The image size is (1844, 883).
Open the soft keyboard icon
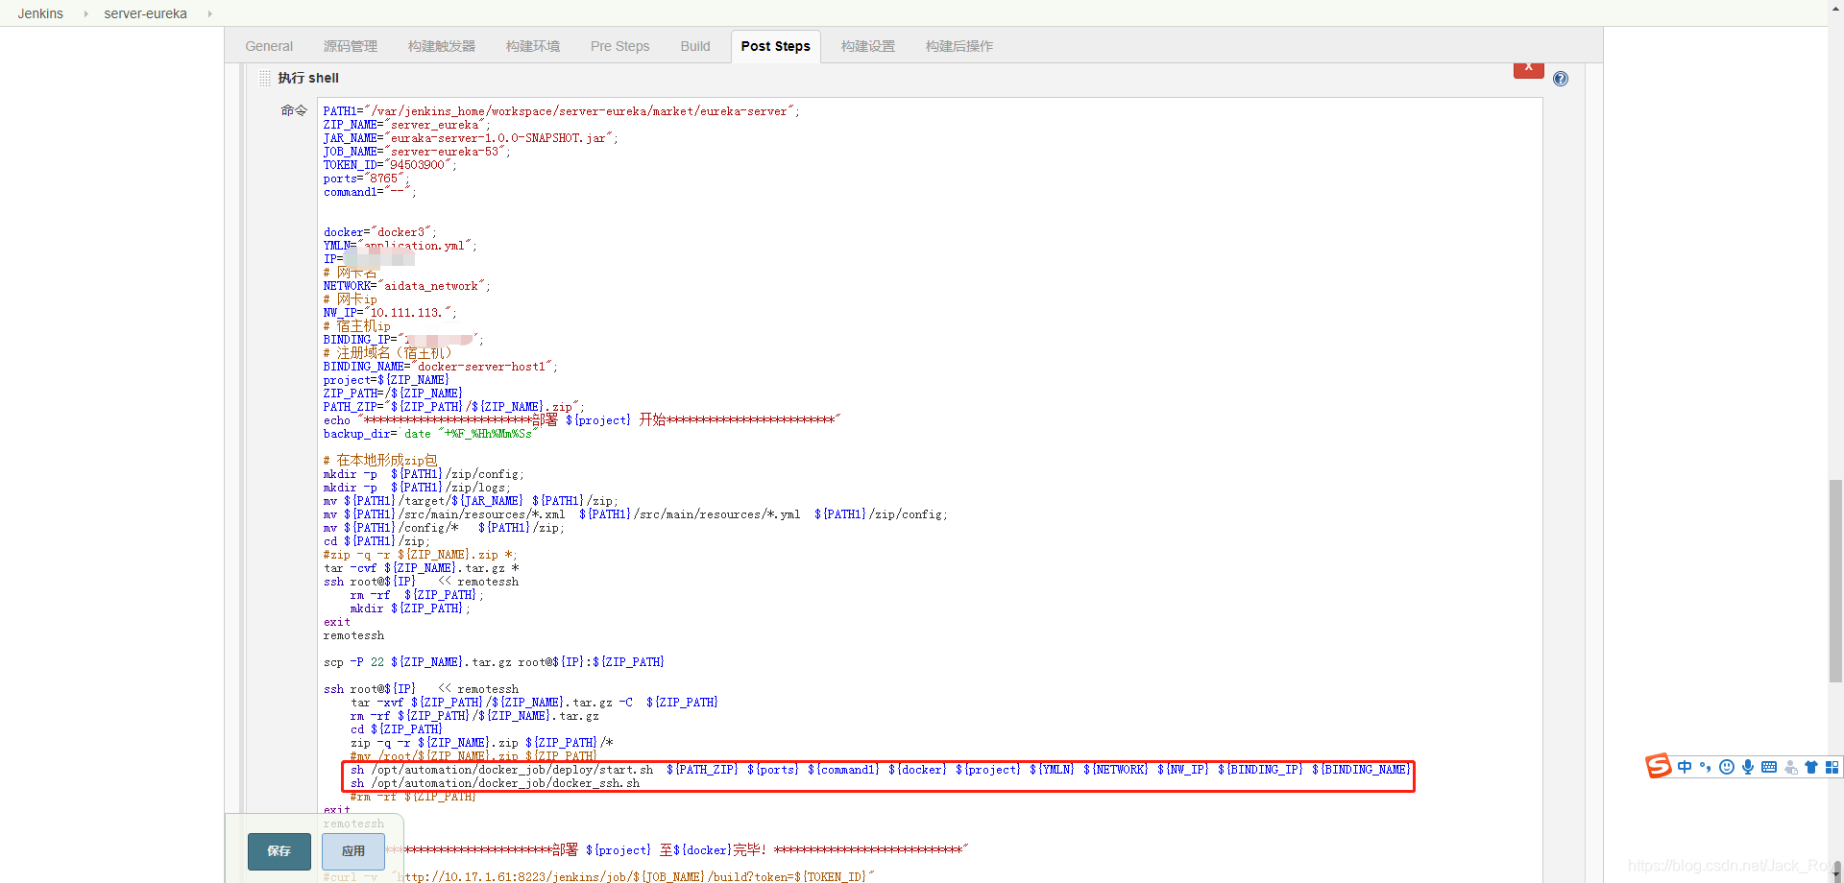[x=1769, y=767]
